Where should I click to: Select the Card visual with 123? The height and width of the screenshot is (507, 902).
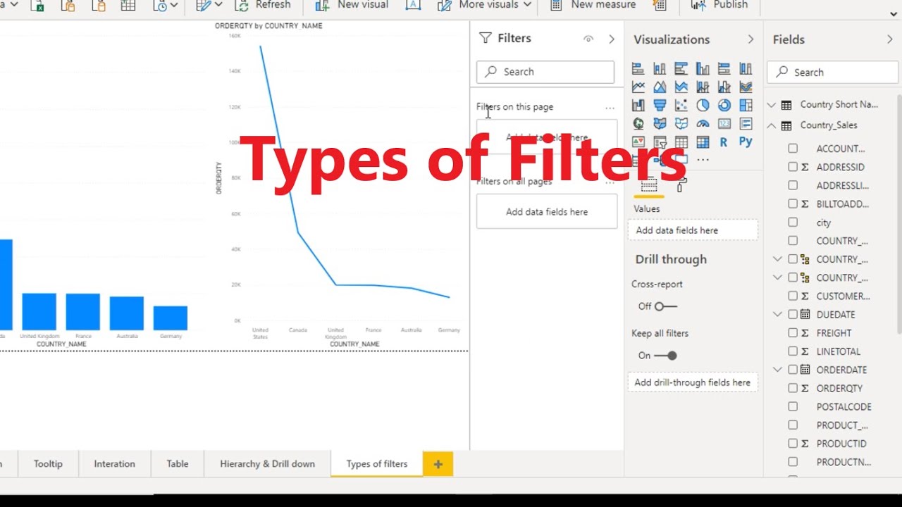point(724,123)
